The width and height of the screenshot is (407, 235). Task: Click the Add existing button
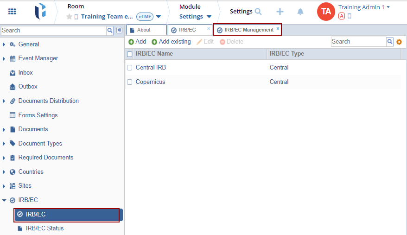coord(171,42)
